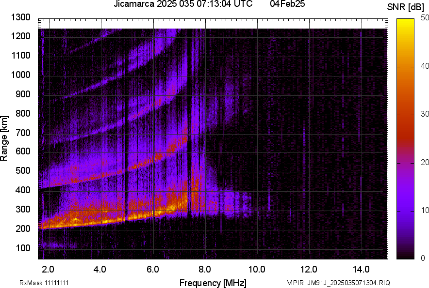Click the range axis value '200'
This screenshot has height=288, width=429.
(x=23, y=228)
